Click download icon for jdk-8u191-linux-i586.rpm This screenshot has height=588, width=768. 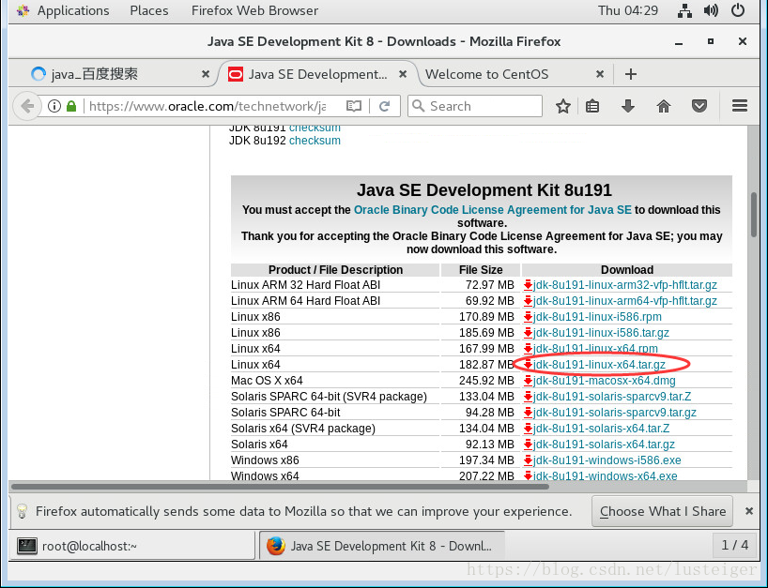[x=528, y=317]
